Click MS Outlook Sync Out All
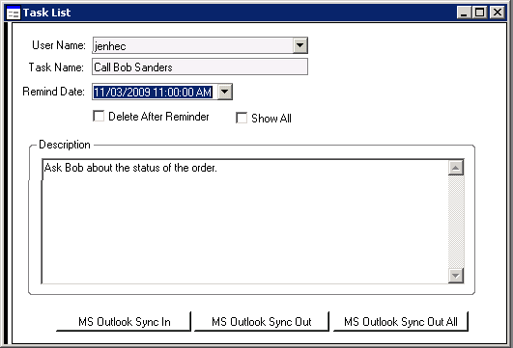The image size is (513, 348). (x=401, y=322)
